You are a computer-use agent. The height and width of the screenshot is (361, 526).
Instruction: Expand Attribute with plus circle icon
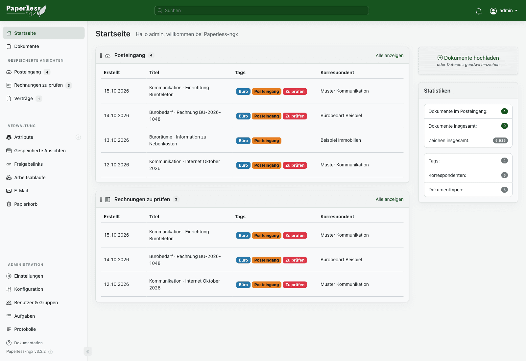click(78, 137)
